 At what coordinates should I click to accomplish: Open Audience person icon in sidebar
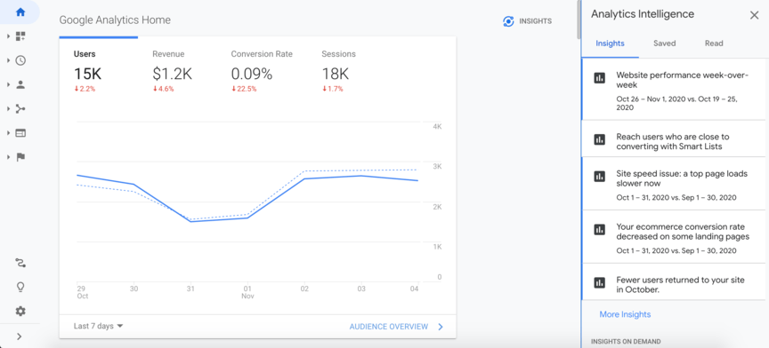coord(20,84)
